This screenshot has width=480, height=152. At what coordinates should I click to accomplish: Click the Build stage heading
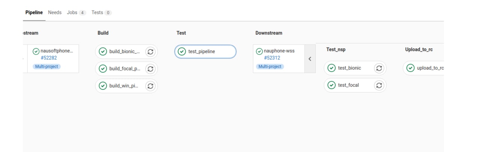click(103, 33)
